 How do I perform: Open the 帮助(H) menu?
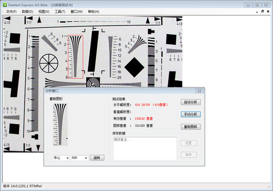coord(93,11)
